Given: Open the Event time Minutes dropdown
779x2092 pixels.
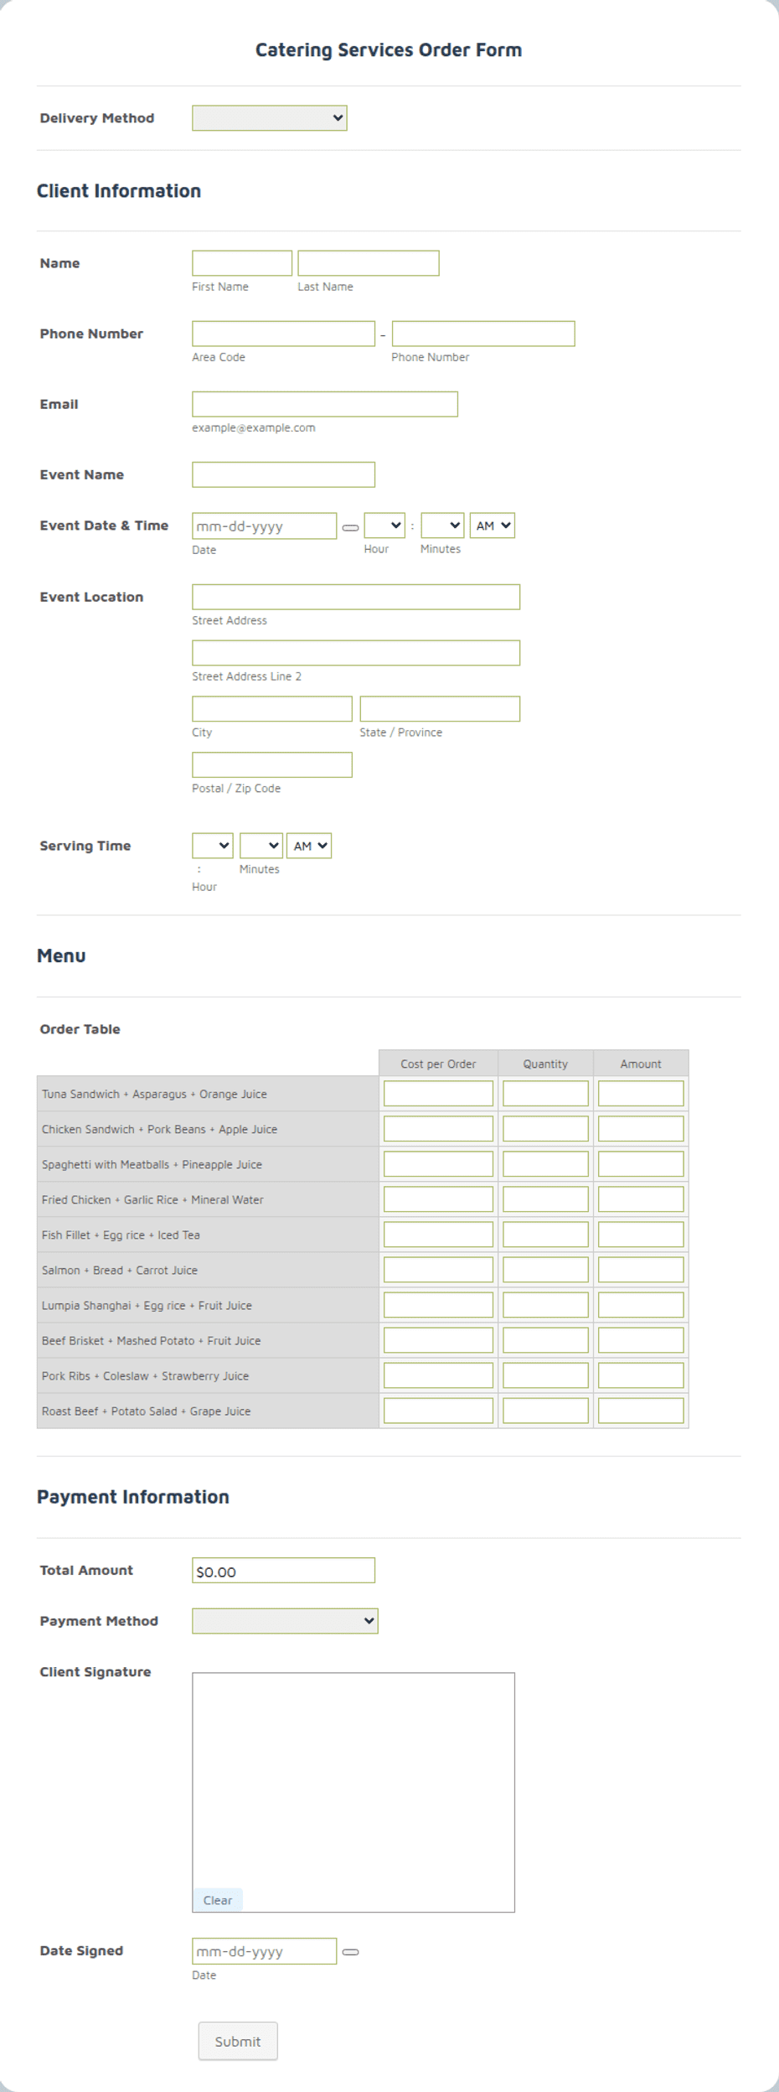Looking at the screenshot, I should point(442,526).
